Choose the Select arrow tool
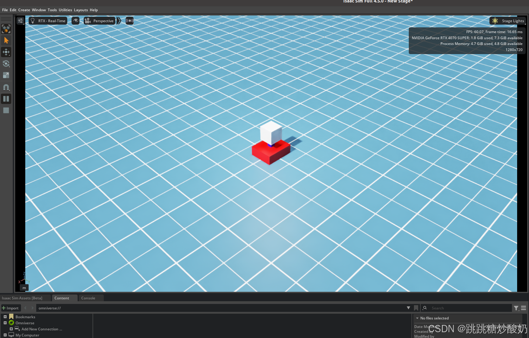This screenshot has height=338, width=529. pyautogui.click(x=6, y=40)
